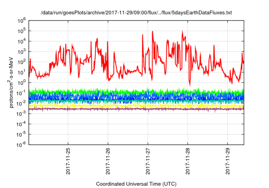The width and height of the screenshot is (269, 188).
Task: Click the 10^1 y-axis tick label
Action: click(x=21, y=72)
